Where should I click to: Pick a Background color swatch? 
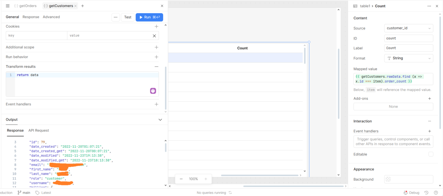388,179
